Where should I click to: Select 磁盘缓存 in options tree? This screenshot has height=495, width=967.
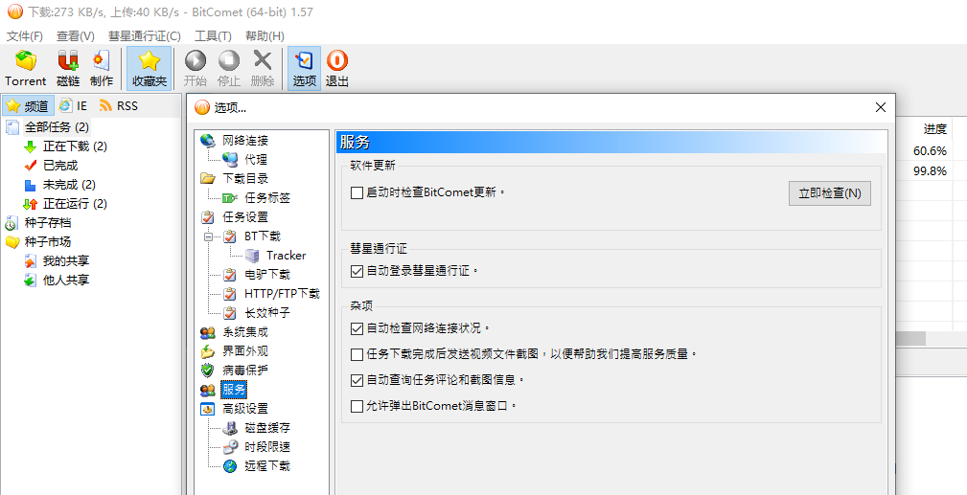tap(266, 428)
